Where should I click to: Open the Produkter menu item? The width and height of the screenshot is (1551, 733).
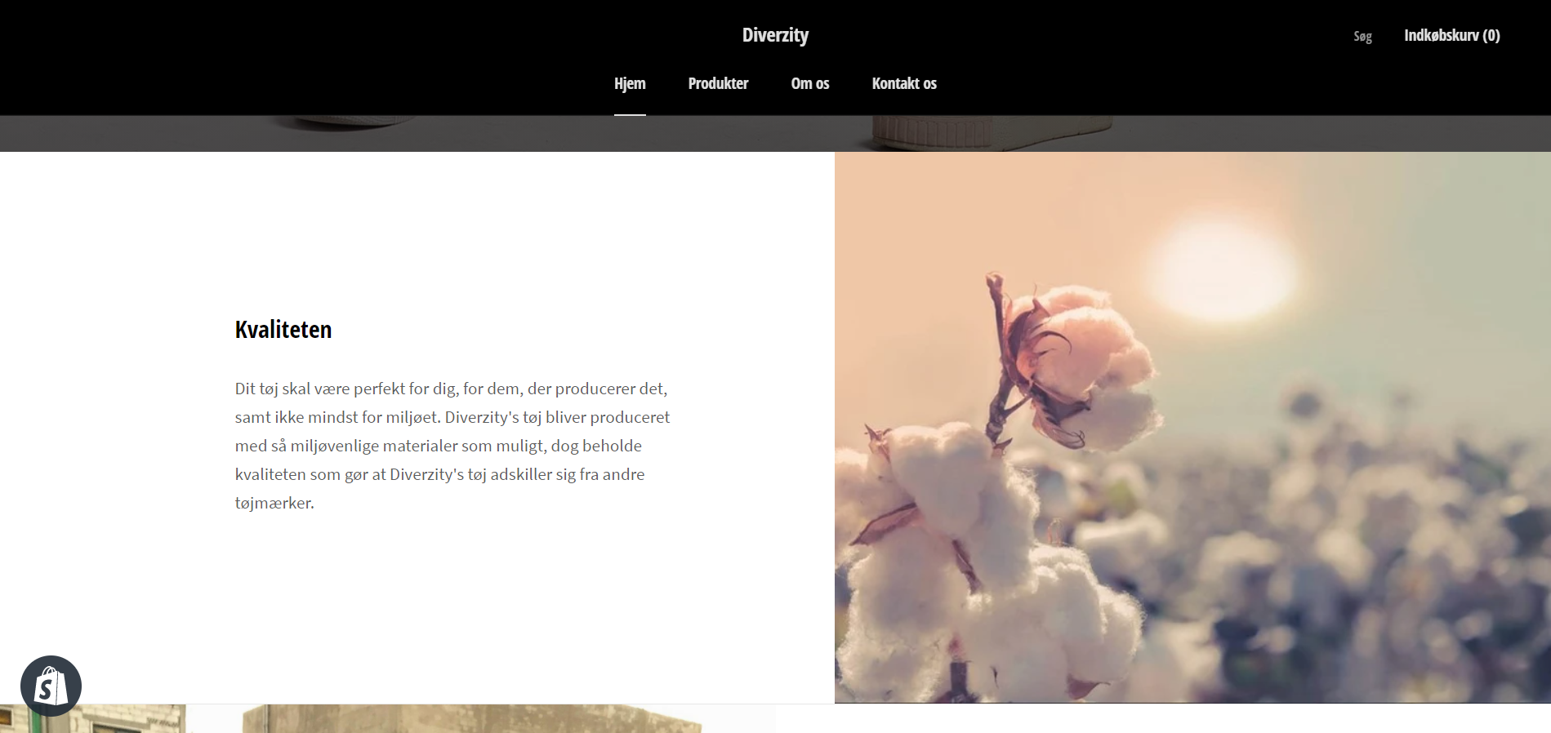tap(718, 83)
